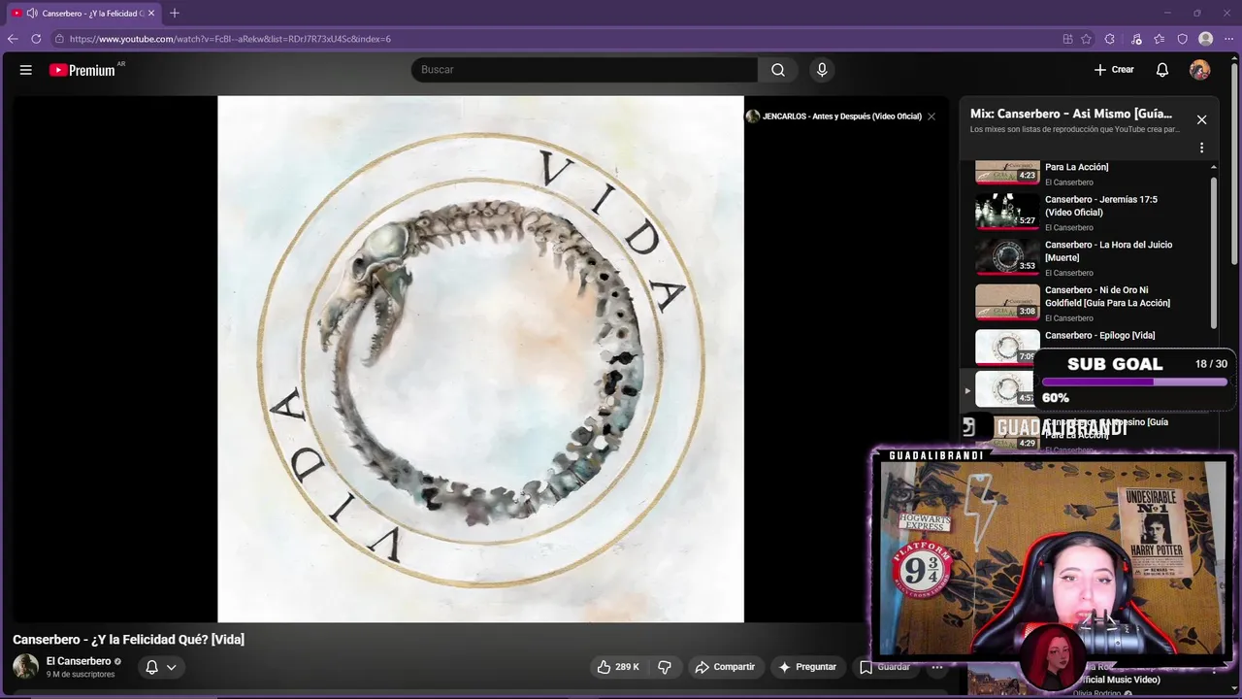Open more actions three-dot button
Viewport: 1242px width, 699px height.
(937, 667)
